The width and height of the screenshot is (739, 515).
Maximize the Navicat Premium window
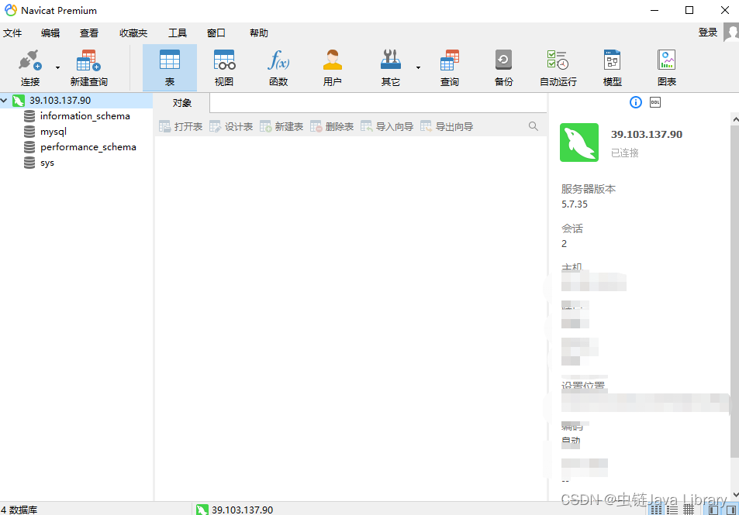(x=689, y=10)
